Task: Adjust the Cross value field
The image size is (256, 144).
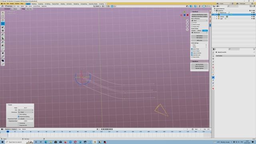Action: (200, 45)
